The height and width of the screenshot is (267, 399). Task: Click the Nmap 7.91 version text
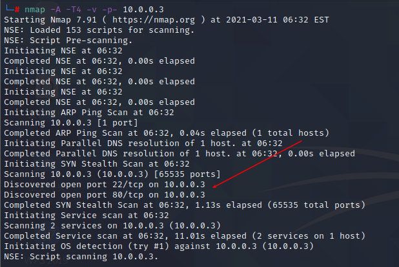pos(74,20)
